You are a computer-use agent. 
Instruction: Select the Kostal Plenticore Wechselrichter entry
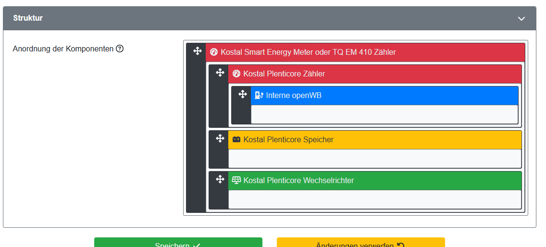point(375,181)
